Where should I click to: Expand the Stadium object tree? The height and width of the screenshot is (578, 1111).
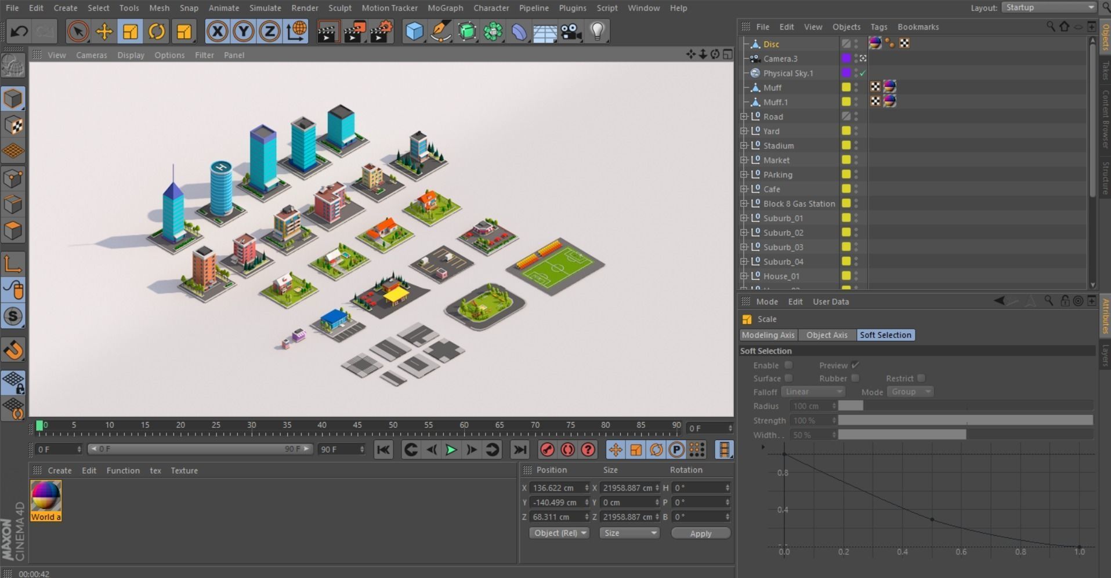point(744,146)
